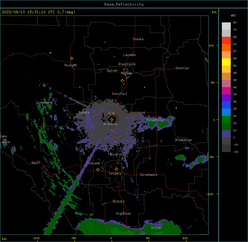Screen dimensions: 248x242
Task: Click the km unit label at top right
Action: tap(214, 12)
